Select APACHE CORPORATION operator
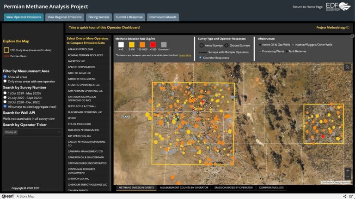This screenshot has width=355, height=199. (81, 67)
